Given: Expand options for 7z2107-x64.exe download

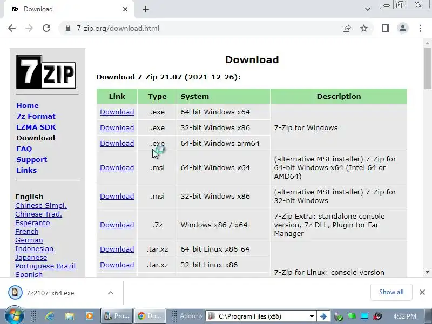Looking at the screenshot, I should [111, 293].
